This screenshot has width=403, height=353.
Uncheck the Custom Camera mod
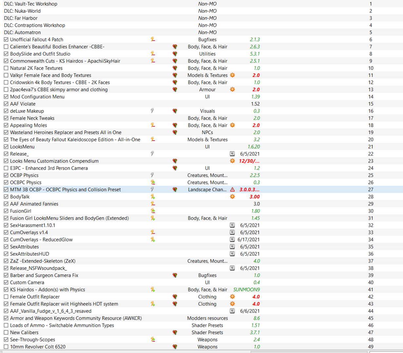(6, 282)
